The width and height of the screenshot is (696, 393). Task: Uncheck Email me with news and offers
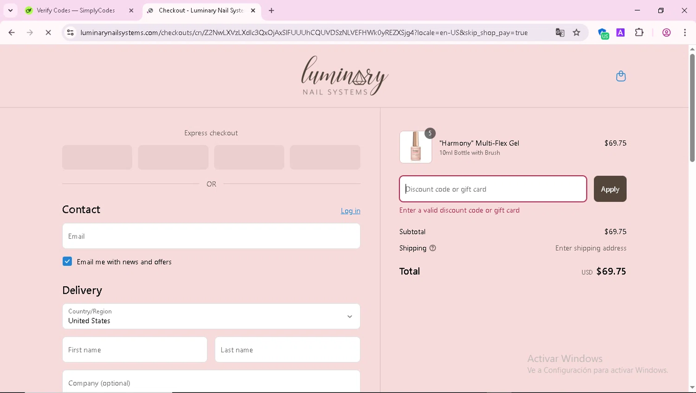(x=67, y=262)
